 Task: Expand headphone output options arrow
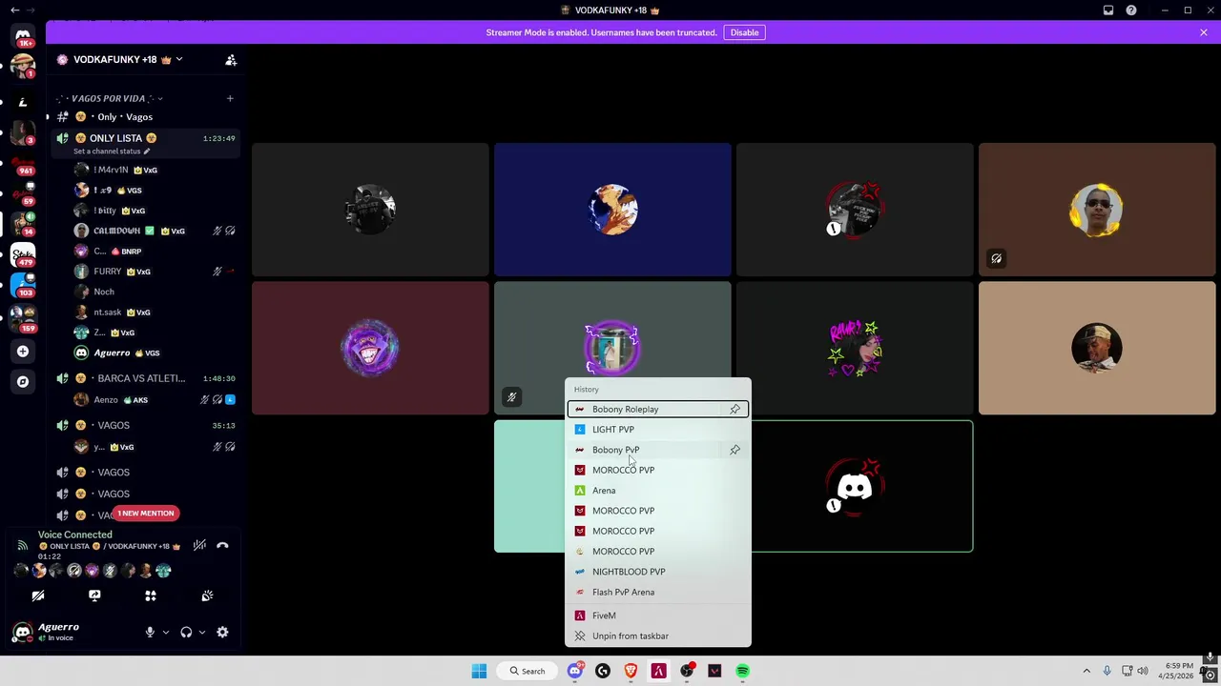pos(201,632)
